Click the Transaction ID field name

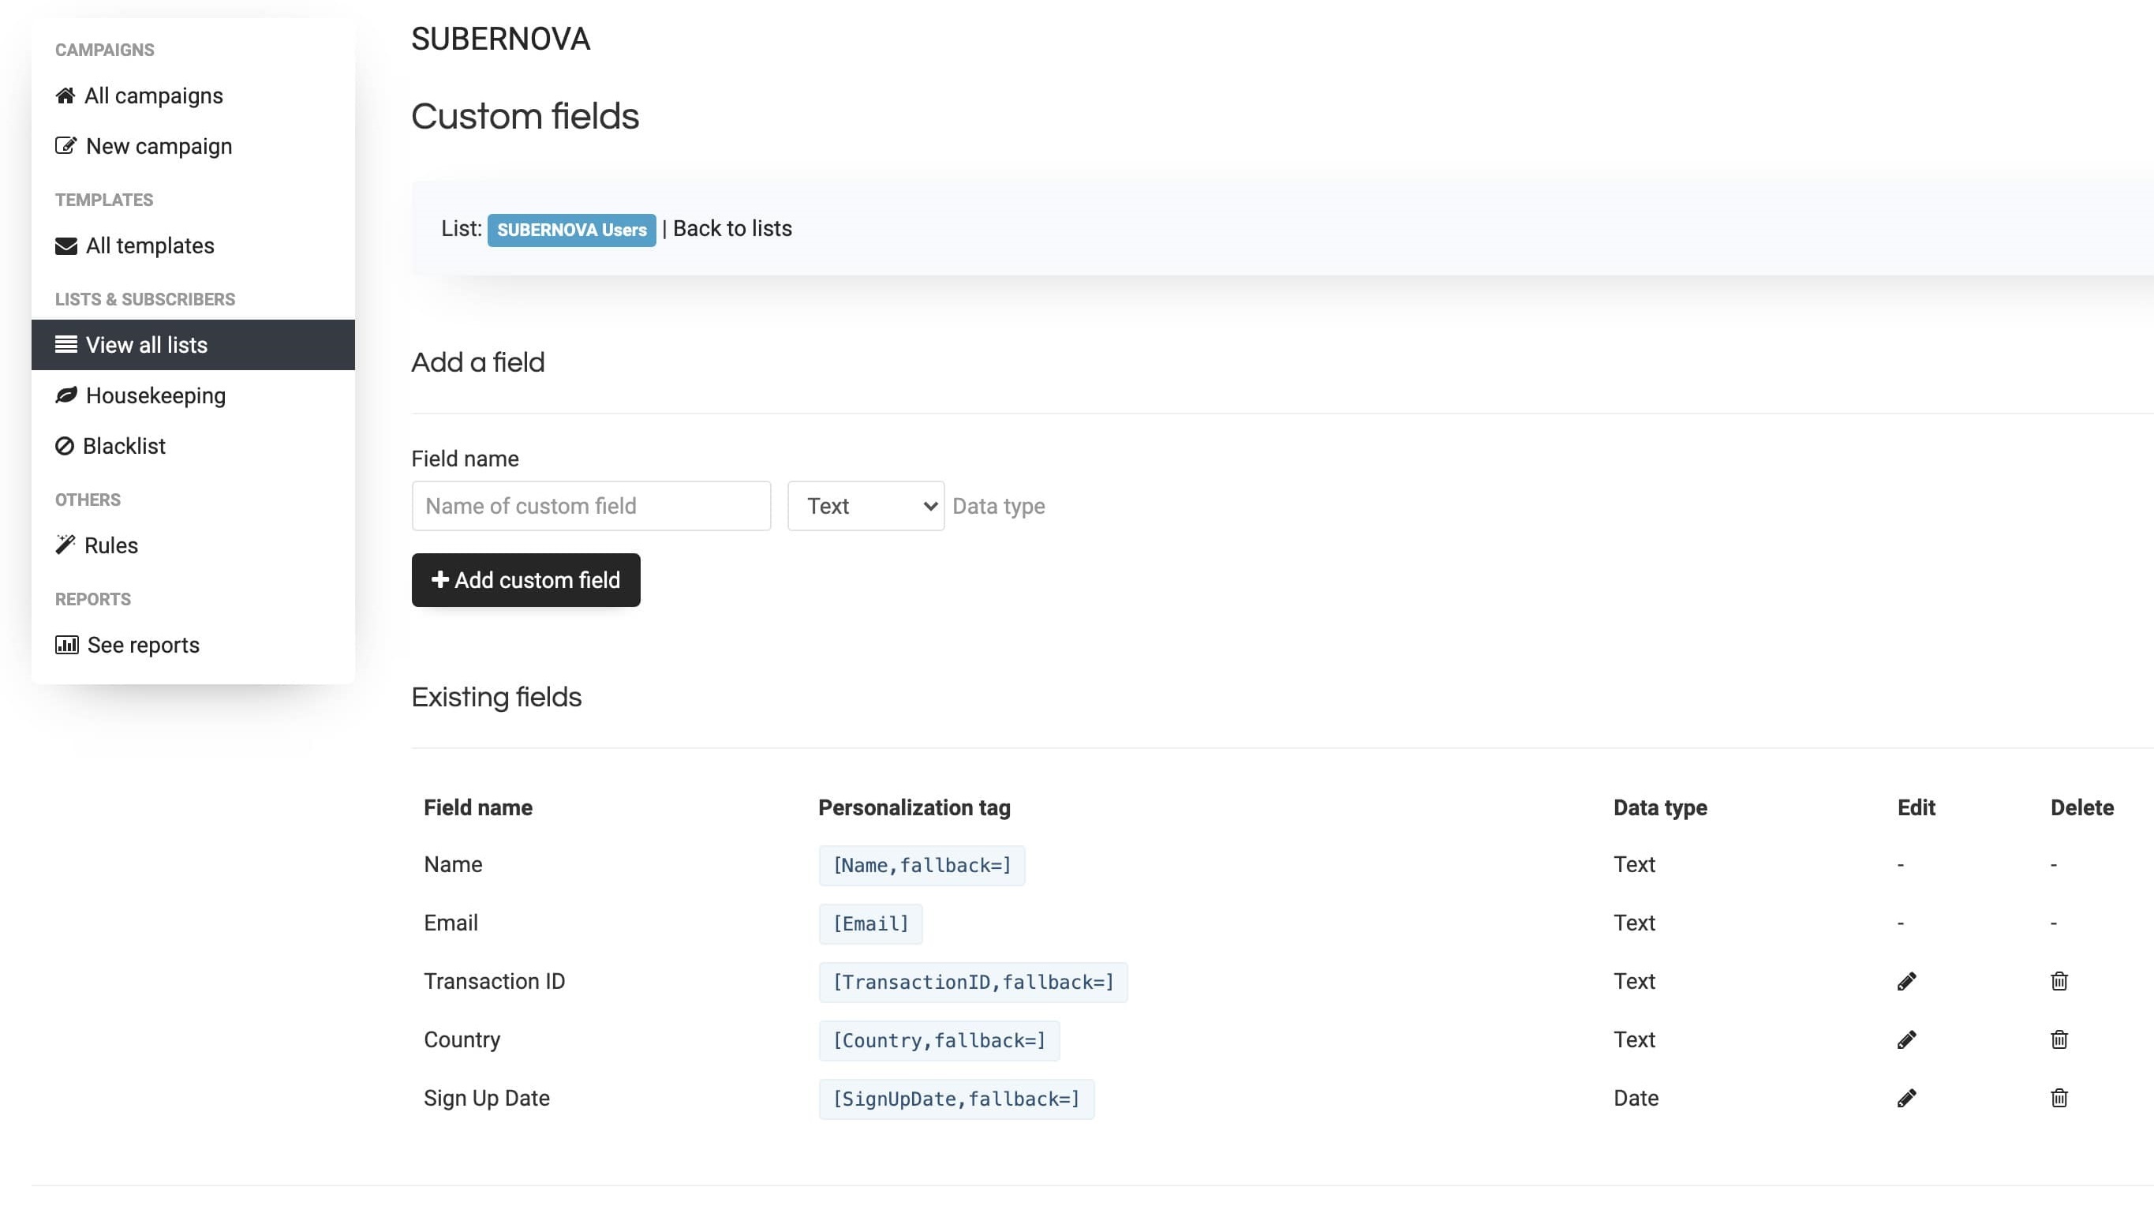click(x=494, y=981)
